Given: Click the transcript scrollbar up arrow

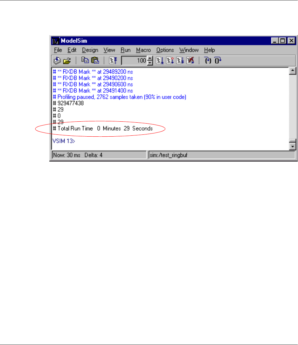Looking at the screenshot, I should 293,71.
